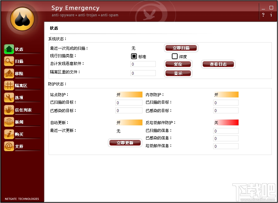Viewport: 278px width, 203px height.
Task: Switch to 扫描 menu label
Action: pos(19,61)
